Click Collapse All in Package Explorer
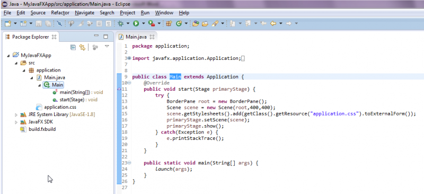The image size is (424, 194). click(x=73, y=47)
